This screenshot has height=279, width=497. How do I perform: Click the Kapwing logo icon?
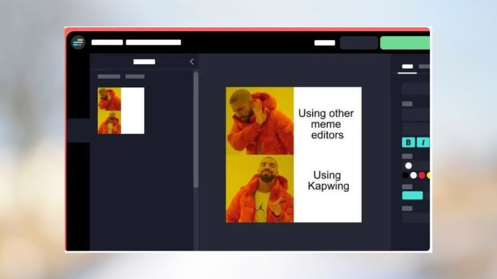point(78,42)
